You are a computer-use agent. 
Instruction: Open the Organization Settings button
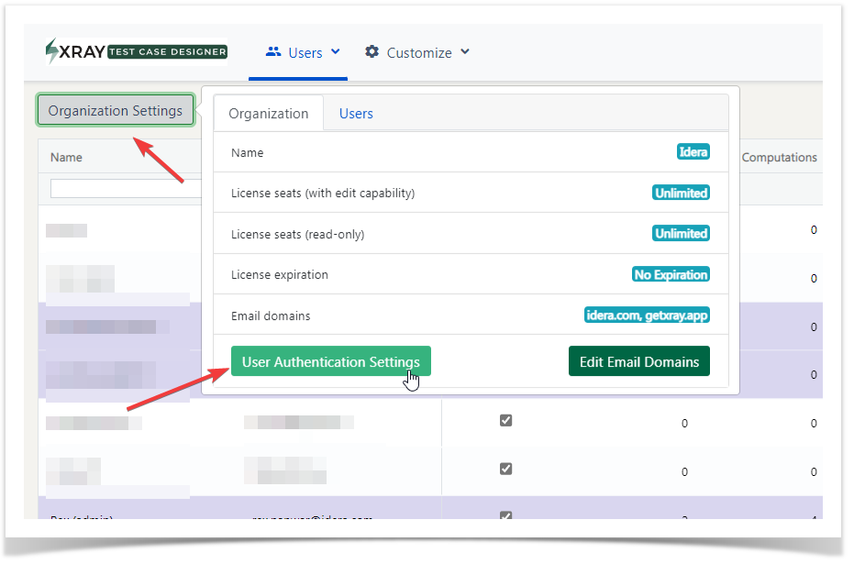tap(116, 111)
